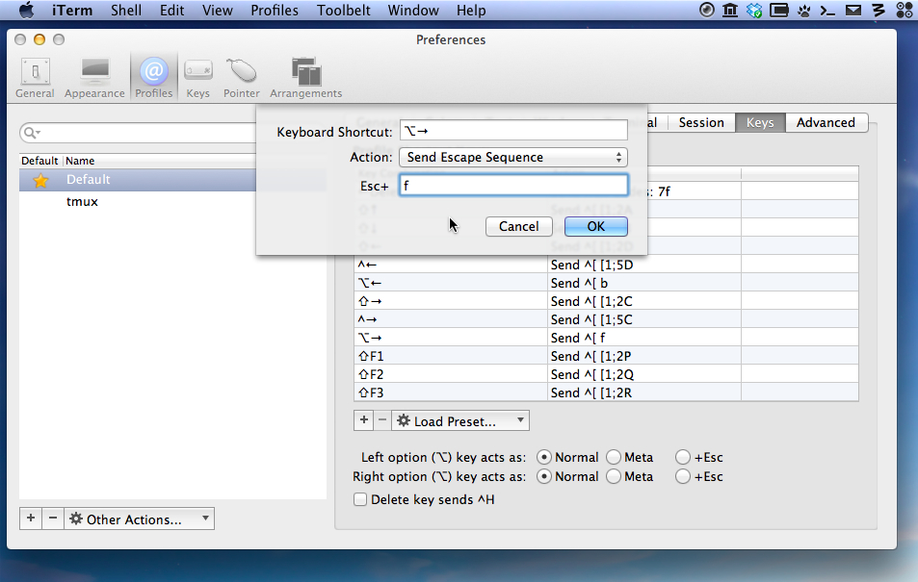Select the Send ^[ [1;2C mapping row
Image resolution: width=918 pixels, height=582 pixels.
(606, 301)
